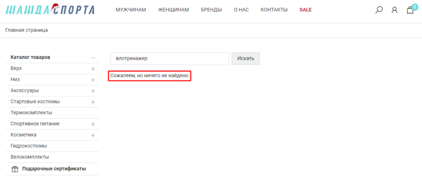Image resolution: width=422 pixels, height=180 pixels.
Task: Click the gift icon beside Подарочные сертификаты
Action: tap(14, 169)
